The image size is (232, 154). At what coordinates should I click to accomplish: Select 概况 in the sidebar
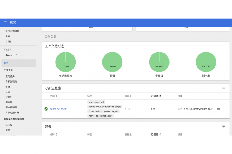tap(6, 63)
